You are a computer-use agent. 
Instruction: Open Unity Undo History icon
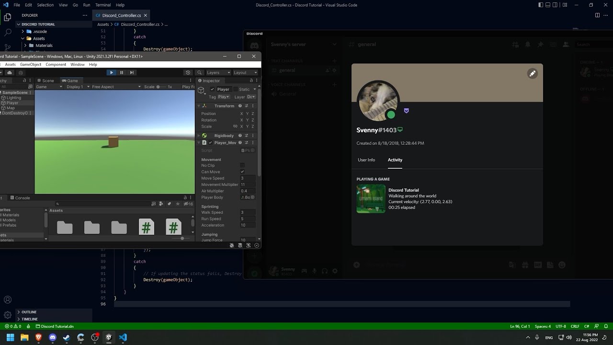click(x=188, y=72)
